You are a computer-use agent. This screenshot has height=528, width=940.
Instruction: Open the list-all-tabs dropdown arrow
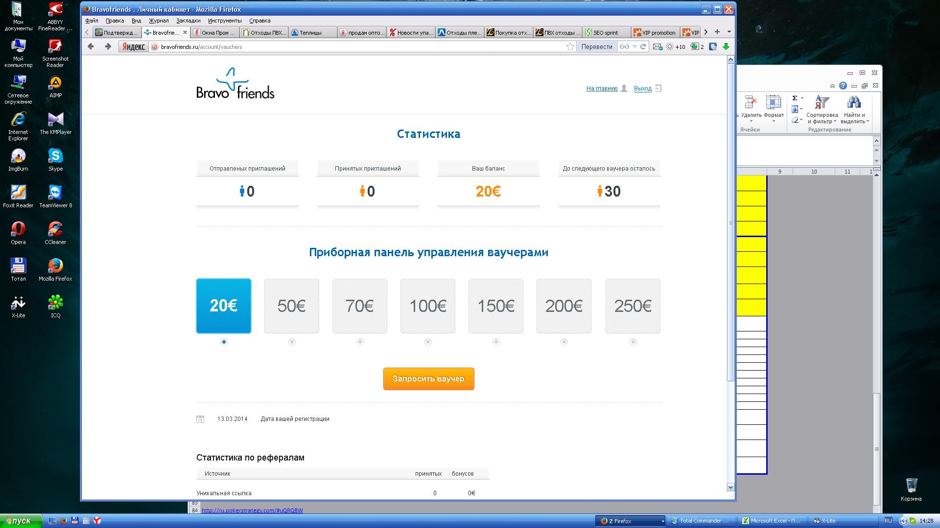pyautogui.click(x=729, y=32)
